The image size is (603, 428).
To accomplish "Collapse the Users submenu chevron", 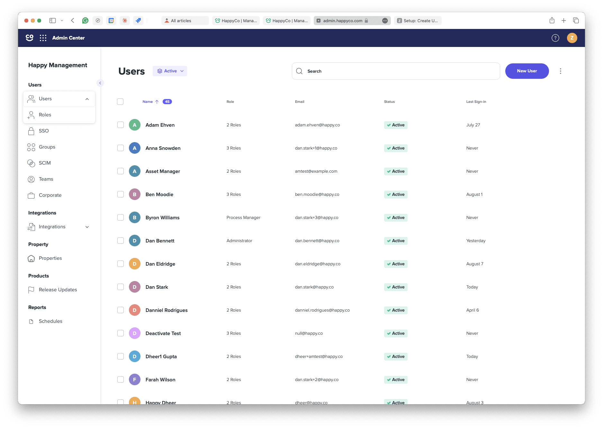I will (x=87, y=99).
